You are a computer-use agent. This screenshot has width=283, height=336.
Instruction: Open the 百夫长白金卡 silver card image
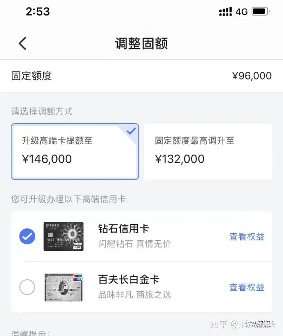click(x=64, y=287)
